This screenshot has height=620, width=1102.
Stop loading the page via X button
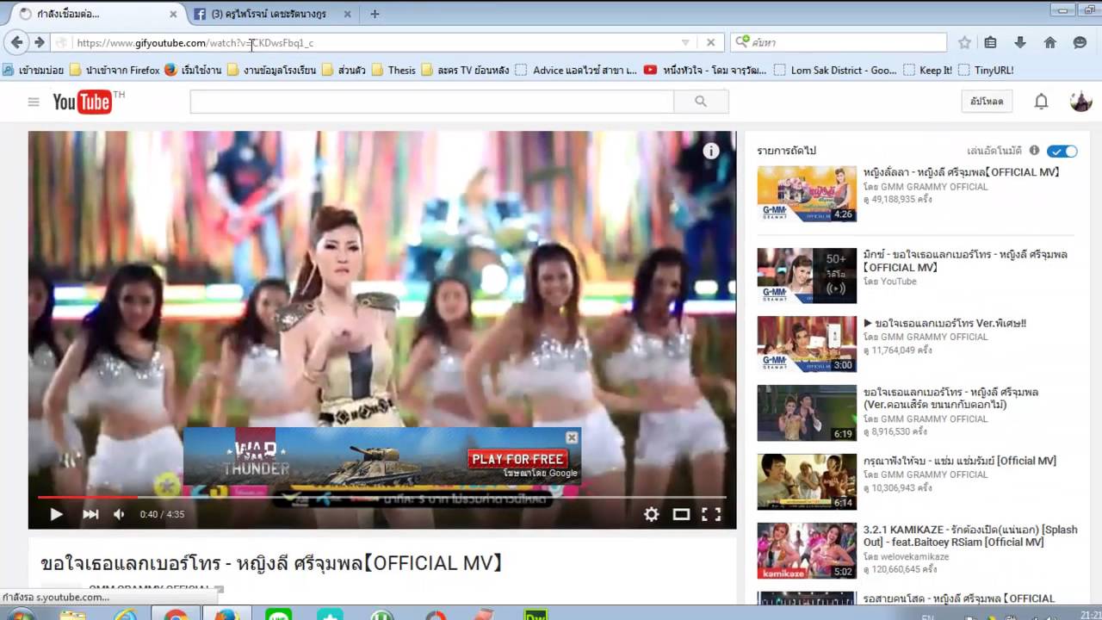pyautogui.click(x=710, y=42)
